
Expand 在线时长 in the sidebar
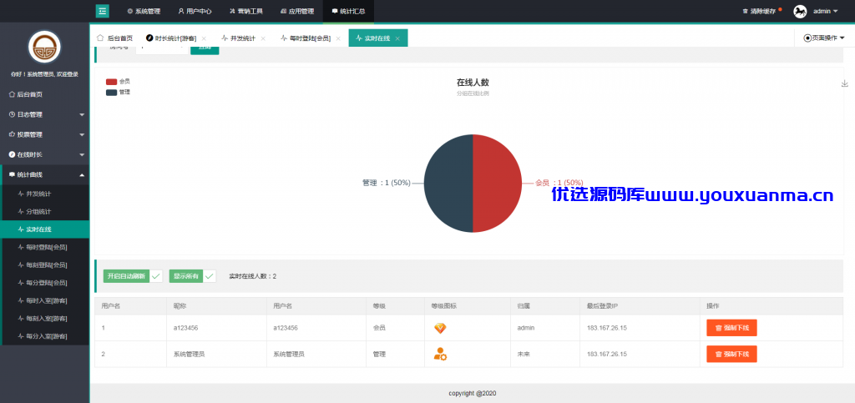[x=45, y=154]
